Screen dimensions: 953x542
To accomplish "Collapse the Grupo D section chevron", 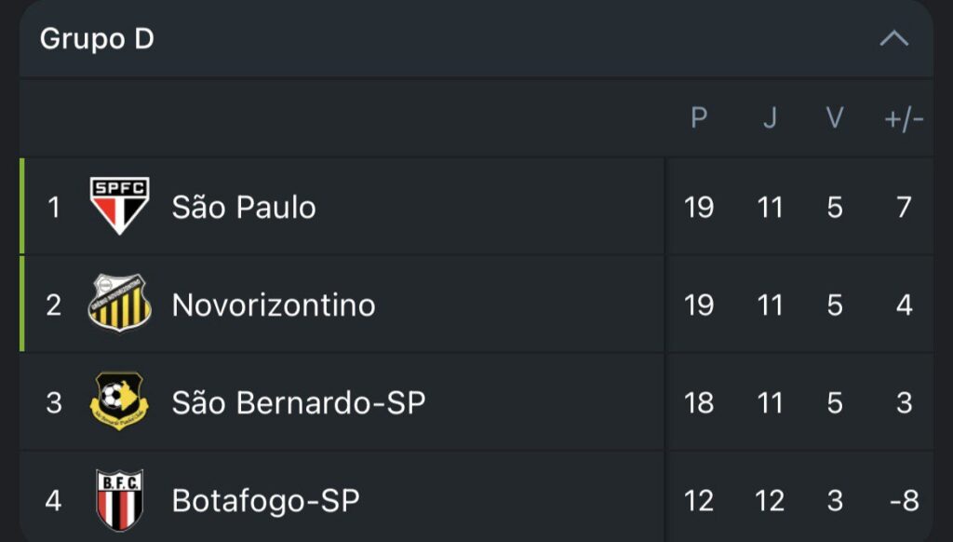I will tap(893, 39).
